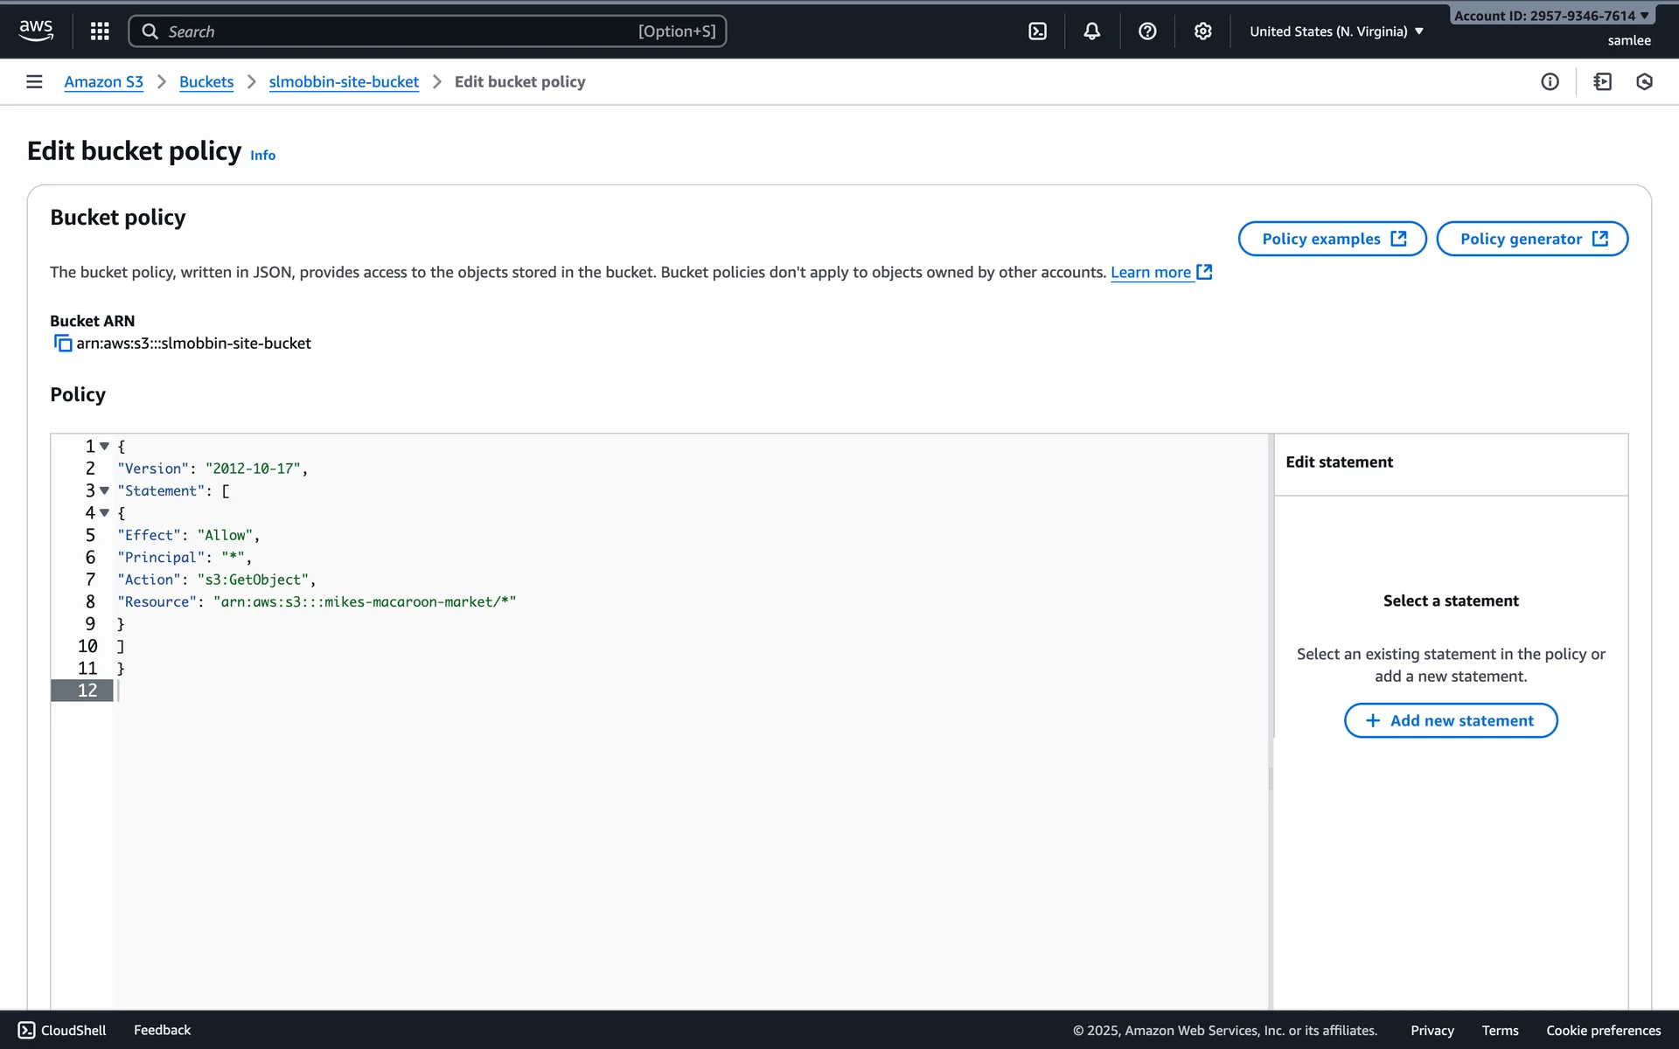
Task: Collapse the statement object on line 4
Action: (105, 513)
